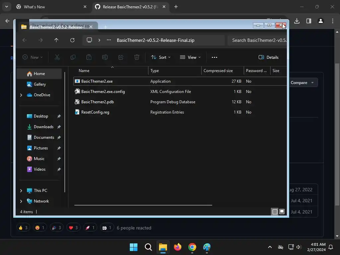
Task: Click the Cut scissors icon in the toolbar
Action: pos(57,57)
